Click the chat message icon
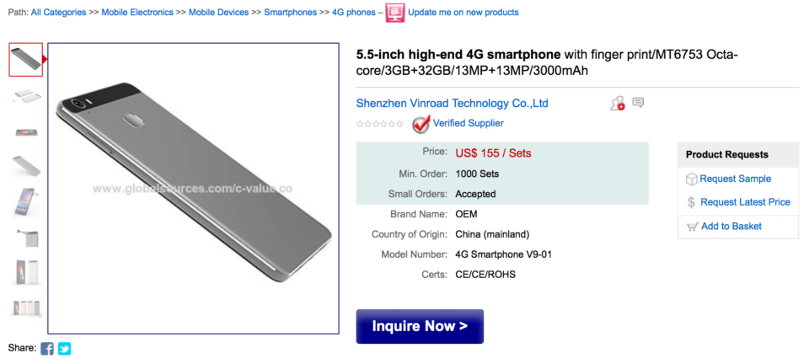 pyautogui.click(x=638, y=103)
